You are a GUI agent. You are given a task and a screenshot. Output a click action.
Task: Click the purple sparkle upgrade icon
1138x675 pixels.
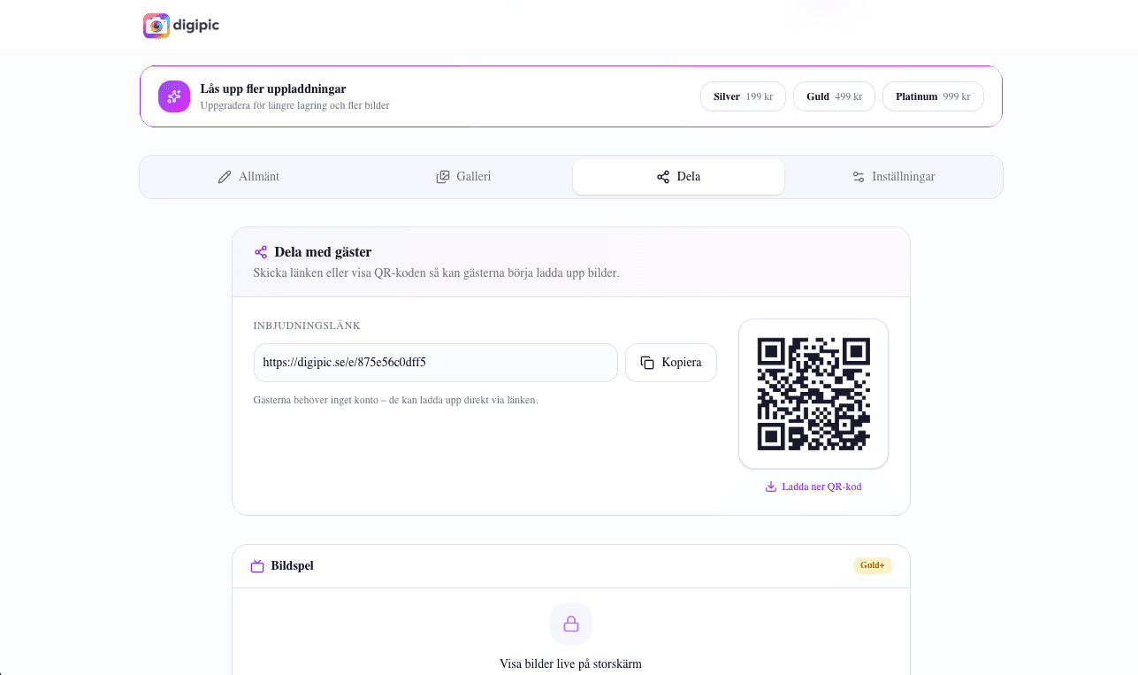click(174, 96)
